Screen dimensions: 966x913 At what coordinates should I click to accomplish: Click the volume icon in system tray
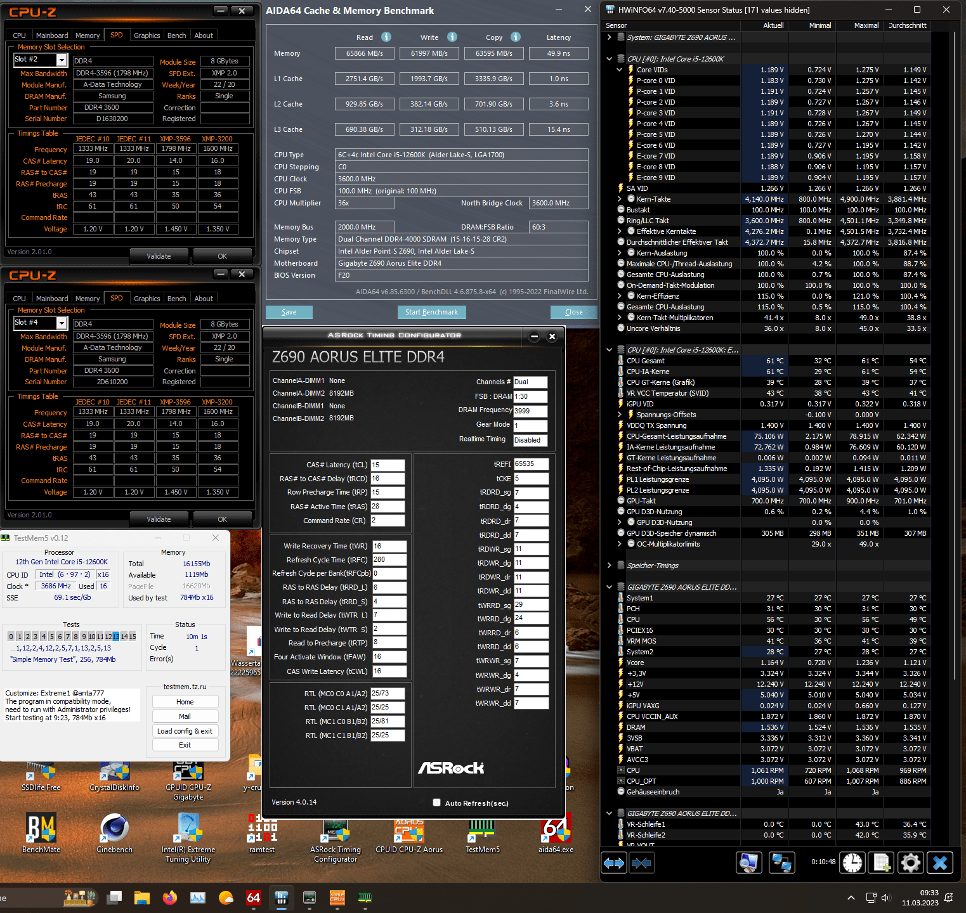[886, 898]
